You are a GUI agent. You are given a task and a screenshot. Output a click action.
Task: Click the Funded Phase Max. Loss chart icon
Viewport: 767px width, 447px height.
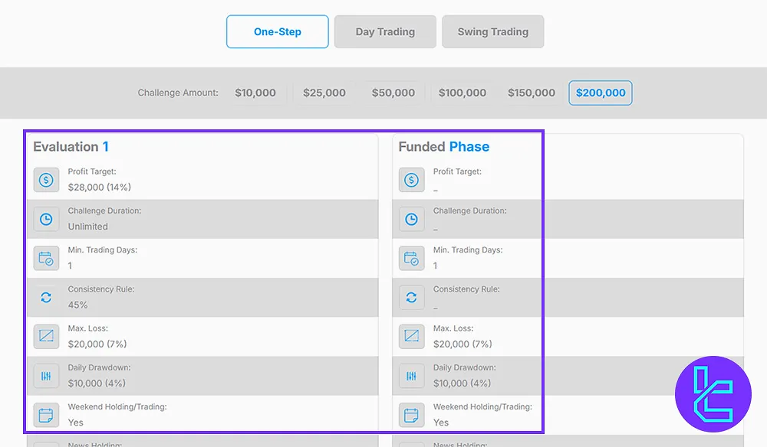click(x=411, y=336)
